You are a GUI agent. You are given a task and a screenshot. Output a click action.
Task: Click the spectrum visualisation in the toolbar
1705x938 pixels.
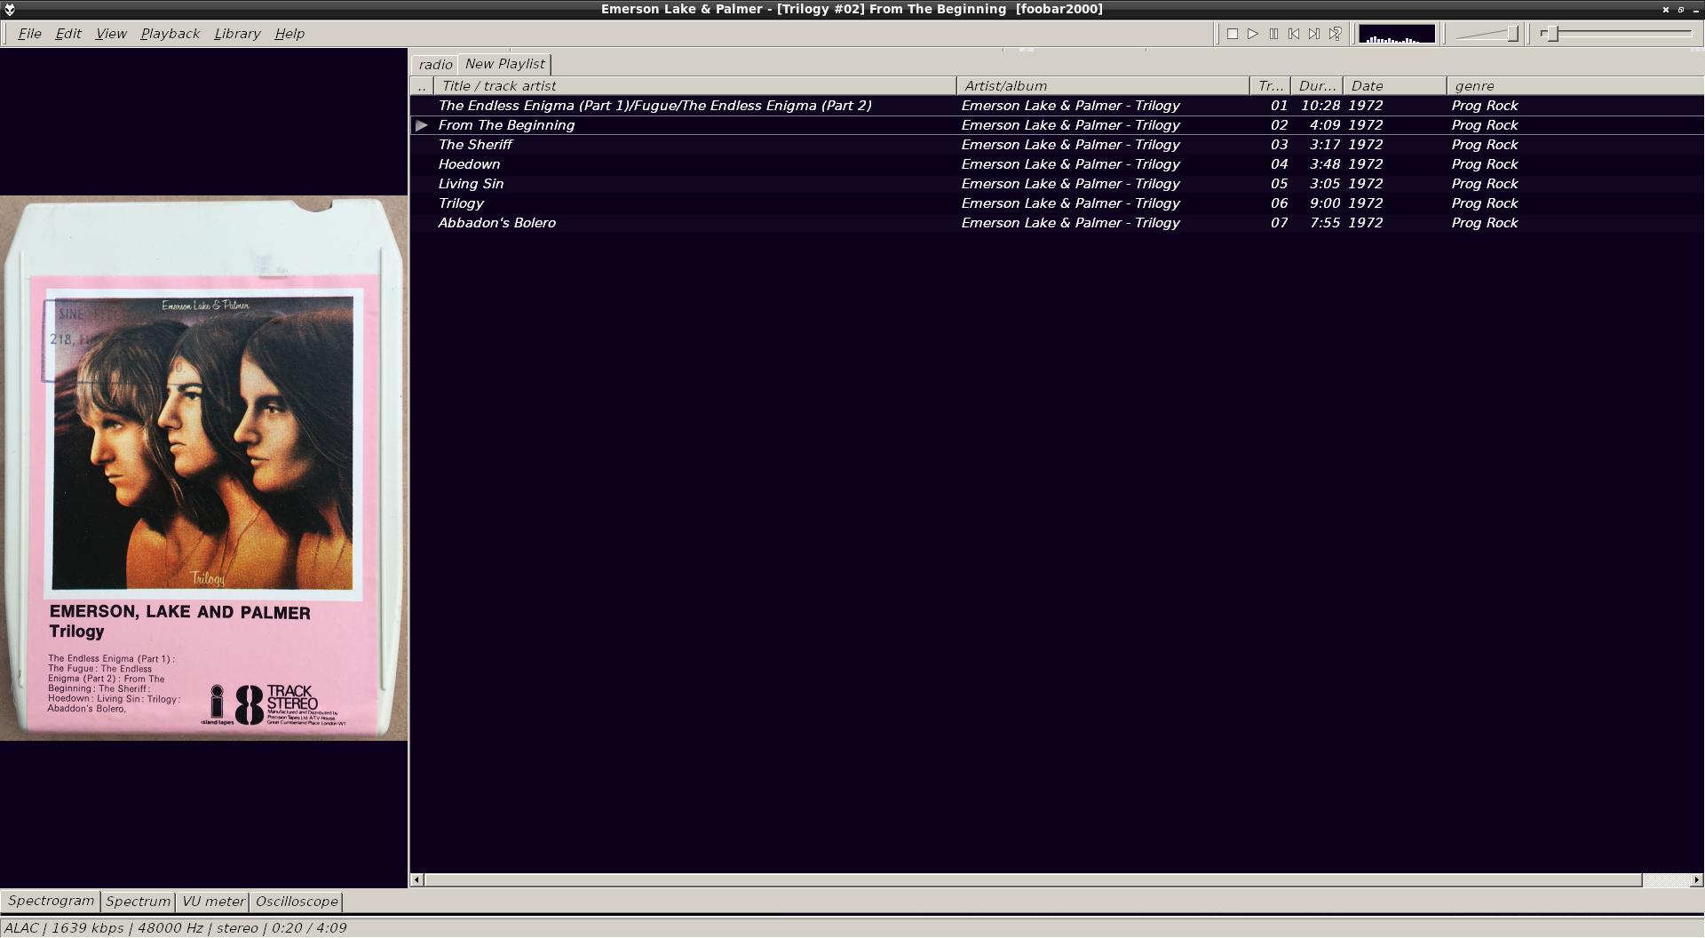(1396, 34)
